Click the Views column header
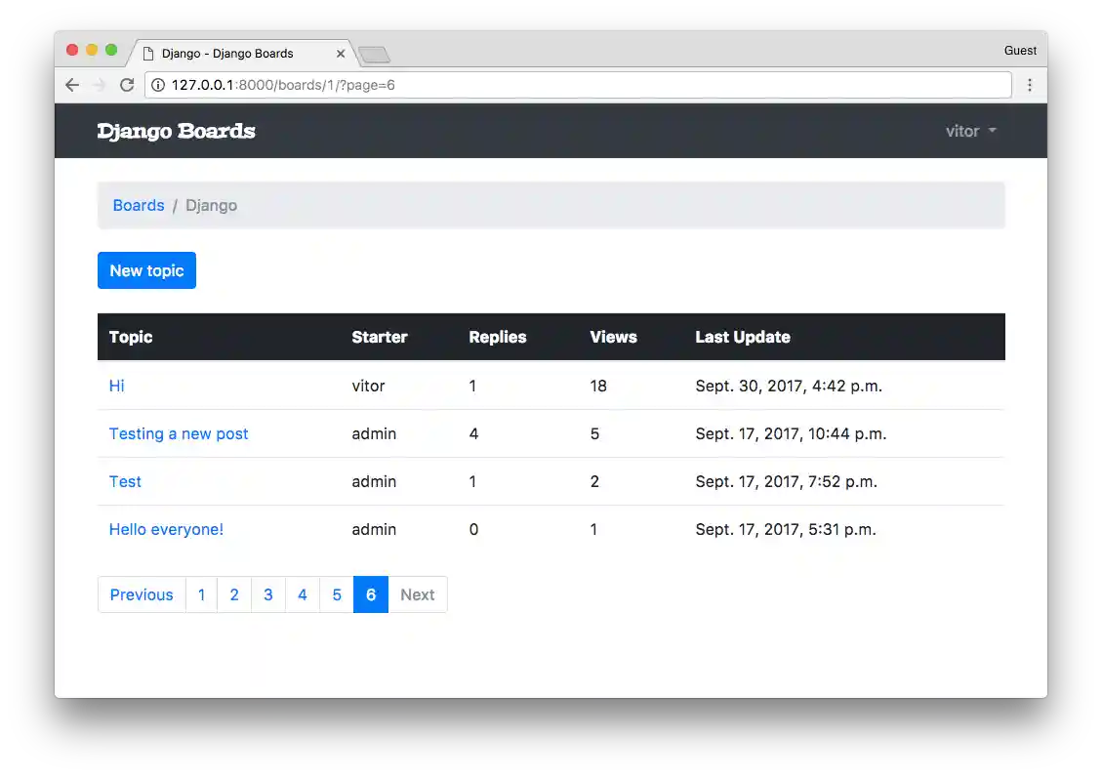Viewport: 1102px width, 776px height. coord(614,337)
